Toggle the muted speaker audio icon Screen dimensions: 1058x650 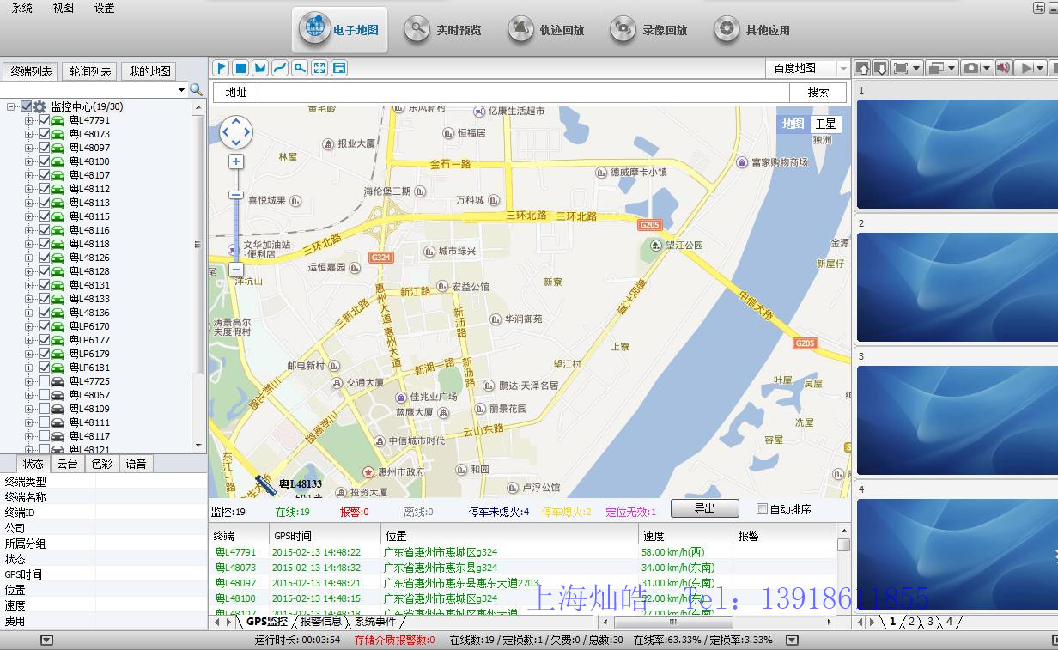pyautogui.click(x=1003, y=68)
